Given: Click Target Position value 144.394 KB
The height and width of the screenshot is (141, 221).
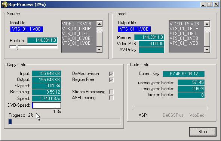Looking at the screenshot, I should (149, 37).
